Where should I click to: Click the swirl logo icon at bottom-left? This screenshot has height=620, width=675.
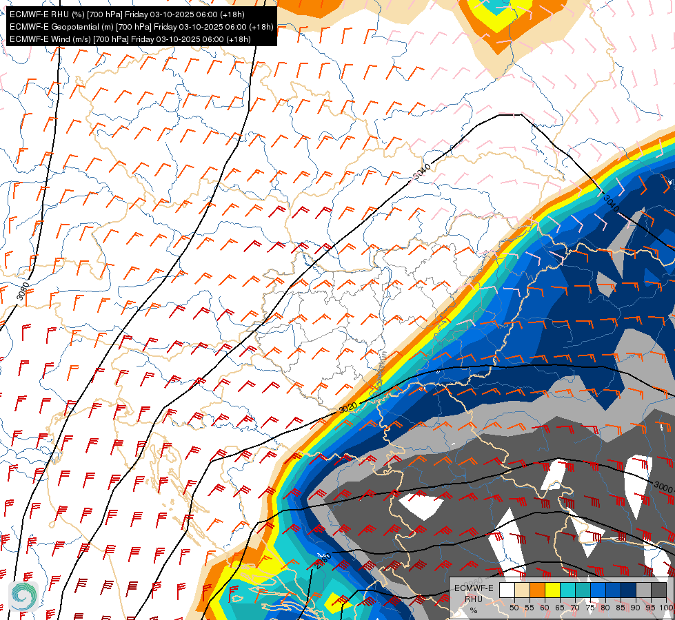coord(23,597)
